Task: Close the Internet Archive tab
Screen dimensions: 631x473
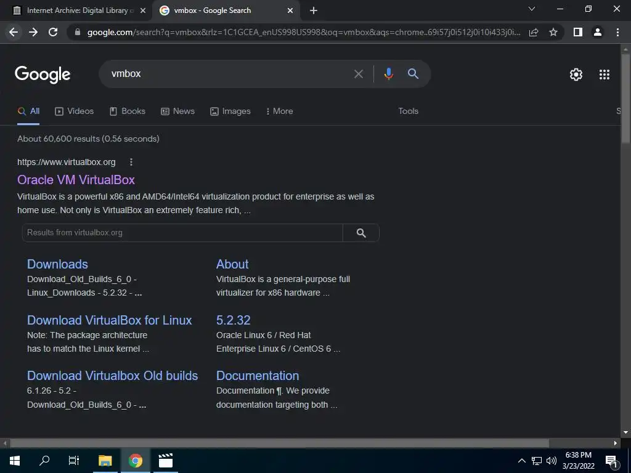Action: pyautogui.click(x=143, y=10)
